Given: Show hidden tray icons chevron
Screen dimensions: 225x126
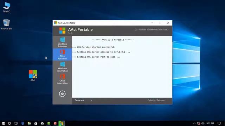Looking at the screenshot, I should coord(194,123).
